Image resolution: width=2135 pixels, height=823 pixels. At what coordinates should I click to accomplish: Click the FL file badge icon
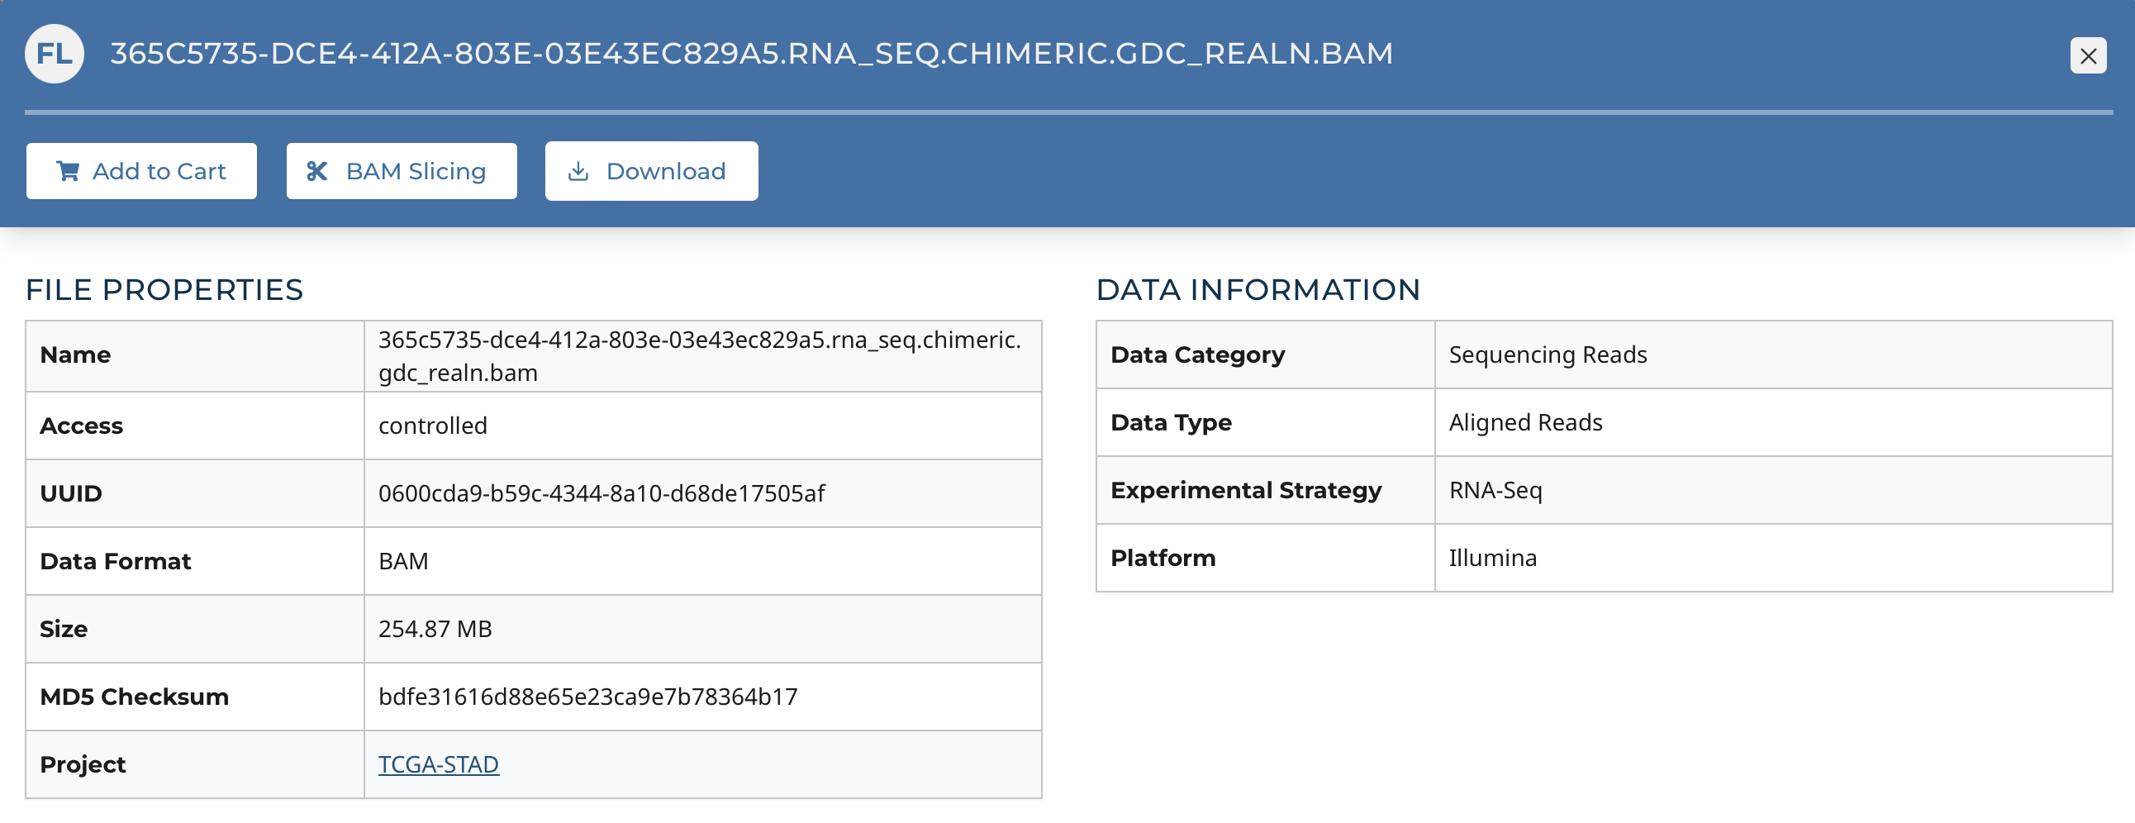(x=54, y=54)
